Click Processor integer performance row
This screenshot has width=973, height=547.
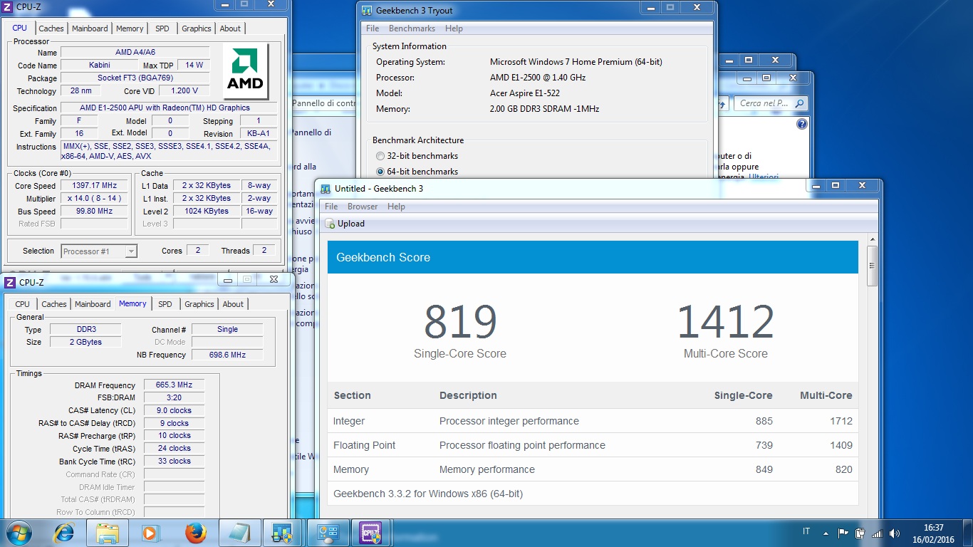[x=593, y=421]
